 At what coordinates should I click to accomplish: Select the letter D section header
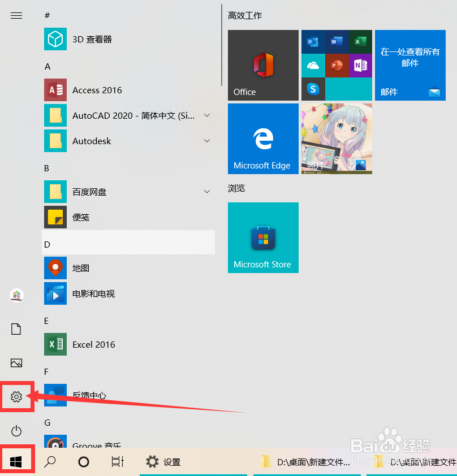pyautogui.click(x=46, y=244)
